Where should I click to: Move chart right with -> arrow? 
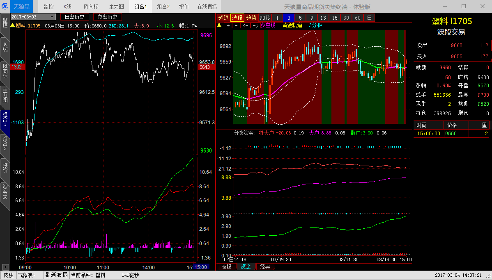tap(255, 26)
